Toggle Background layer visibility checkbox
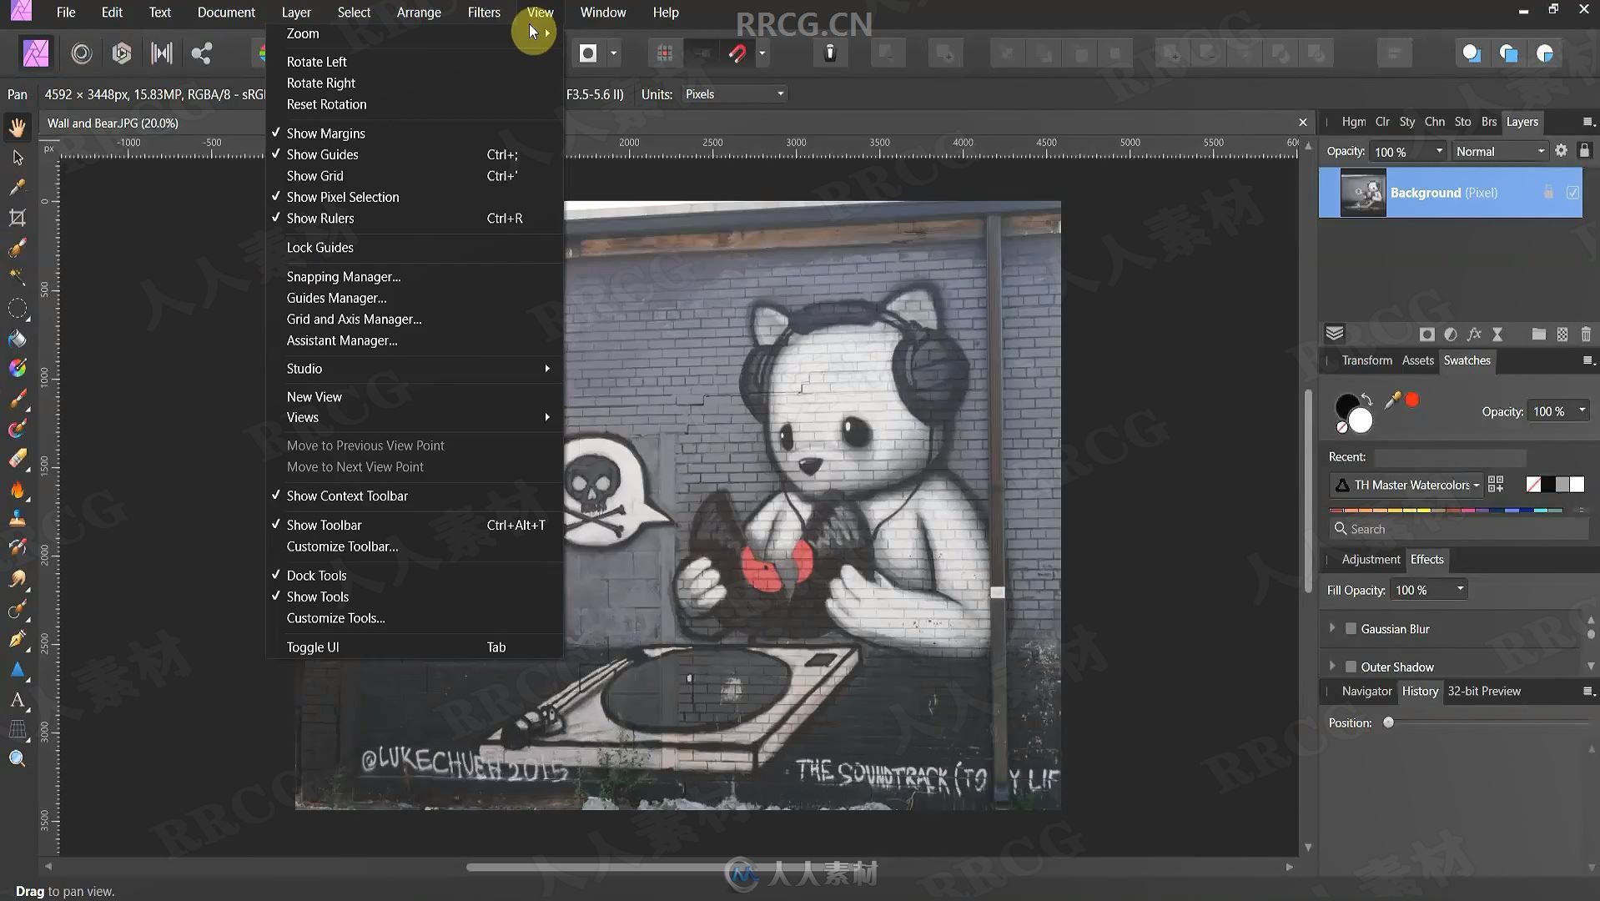Viewport: 1600px width, 901px height. coord(1572,193)
